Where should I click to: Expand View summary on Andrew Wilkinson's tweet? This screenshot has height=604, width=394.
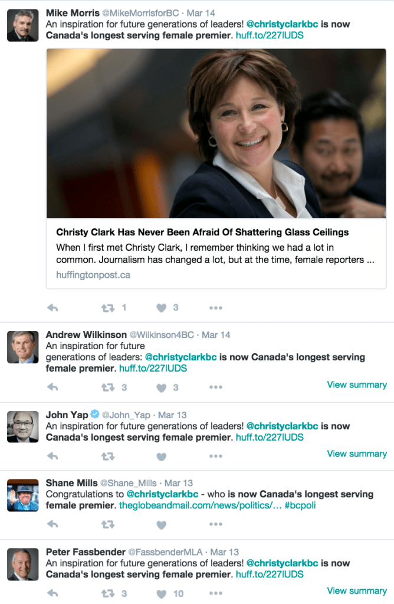pos(357,385)
